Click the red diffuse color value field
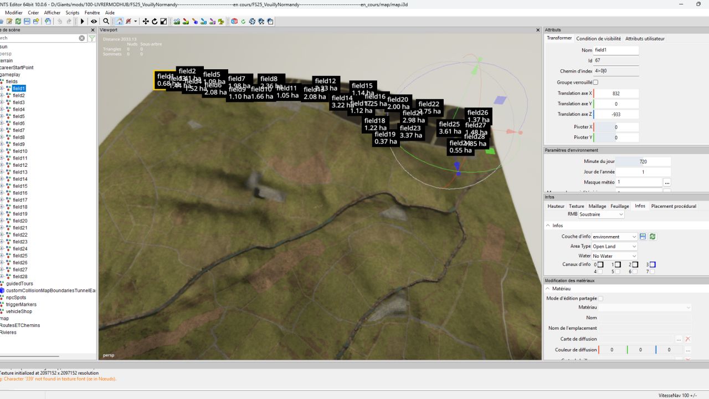This screenshot has height=399, width=709. (x=612, y=350)
